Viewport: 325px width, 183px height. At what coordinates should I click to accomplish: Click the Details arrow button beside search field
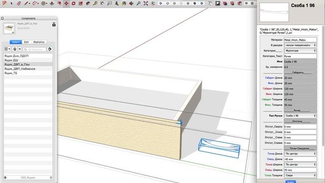click(x=50, y=49)
